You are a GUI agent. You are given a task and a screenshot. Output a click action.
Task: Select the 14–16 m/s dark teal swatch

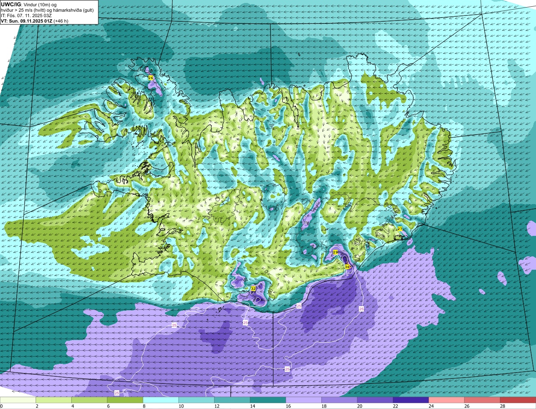268,400
